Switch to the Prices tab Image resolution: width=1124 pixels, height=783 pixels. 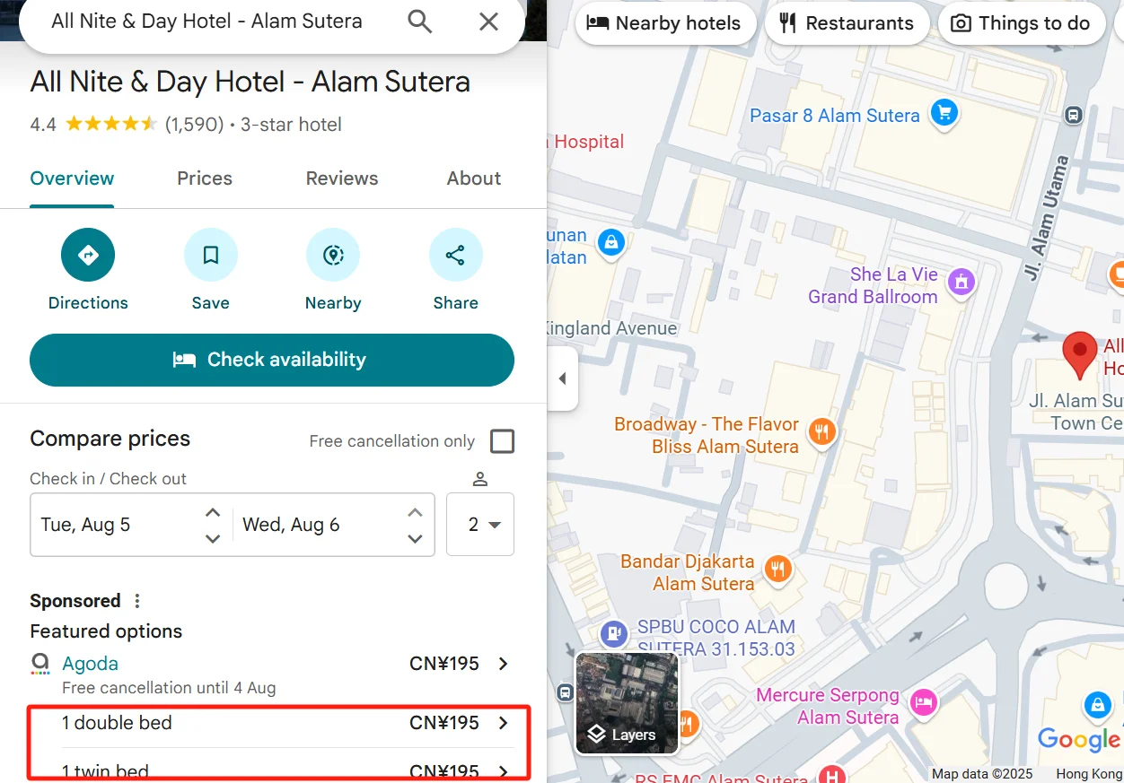[x=204, y=178]
